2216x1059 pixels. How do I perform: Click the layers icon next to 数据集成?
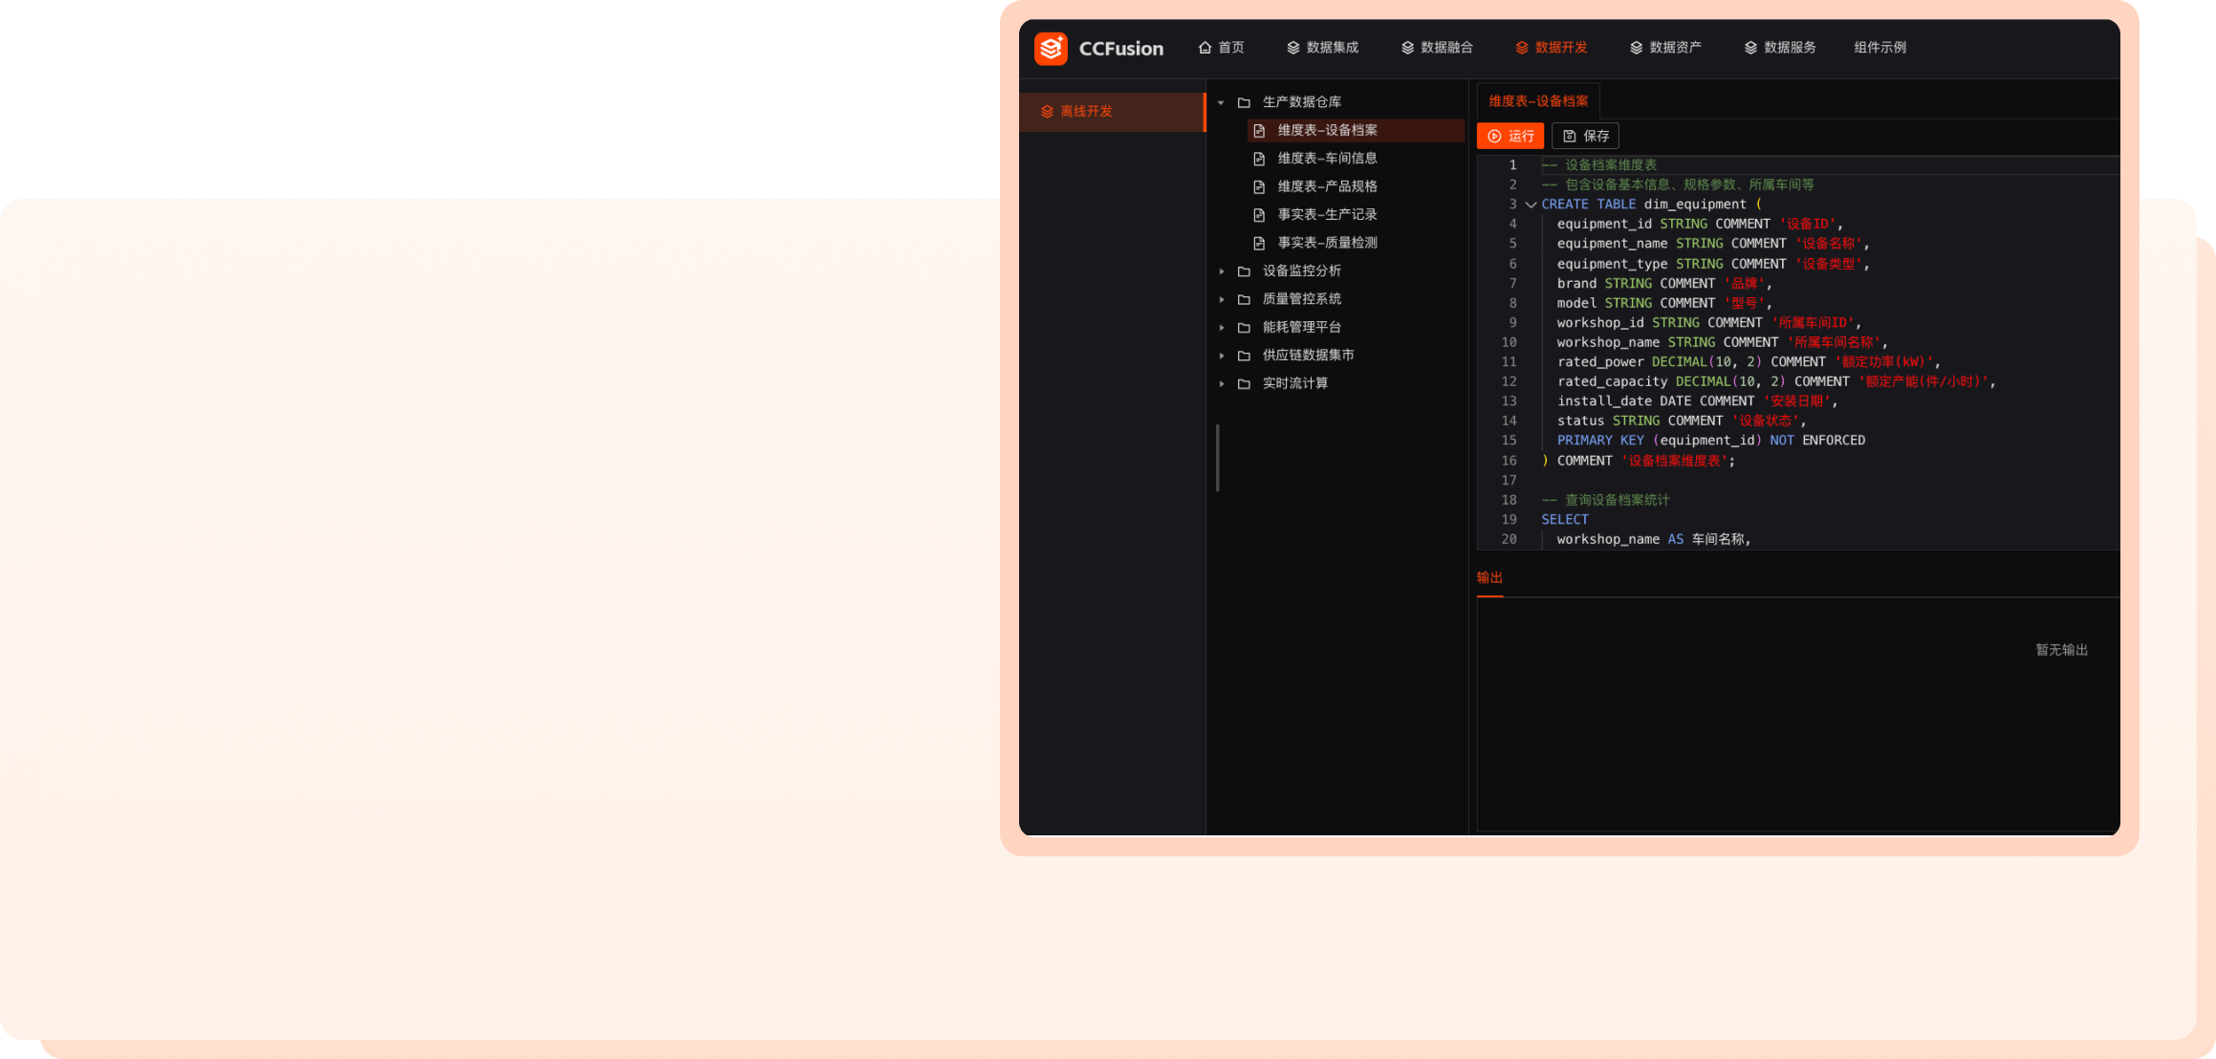1293,48
